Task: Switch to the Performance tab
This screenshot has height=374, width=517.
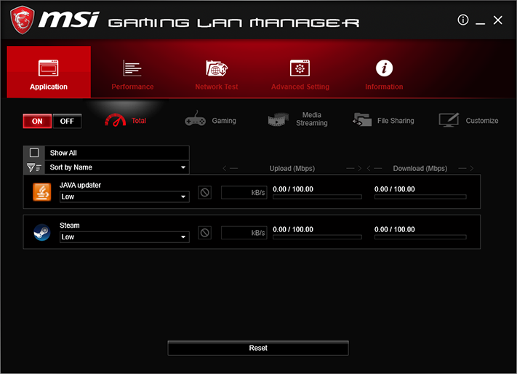Action: coord(132,74)
